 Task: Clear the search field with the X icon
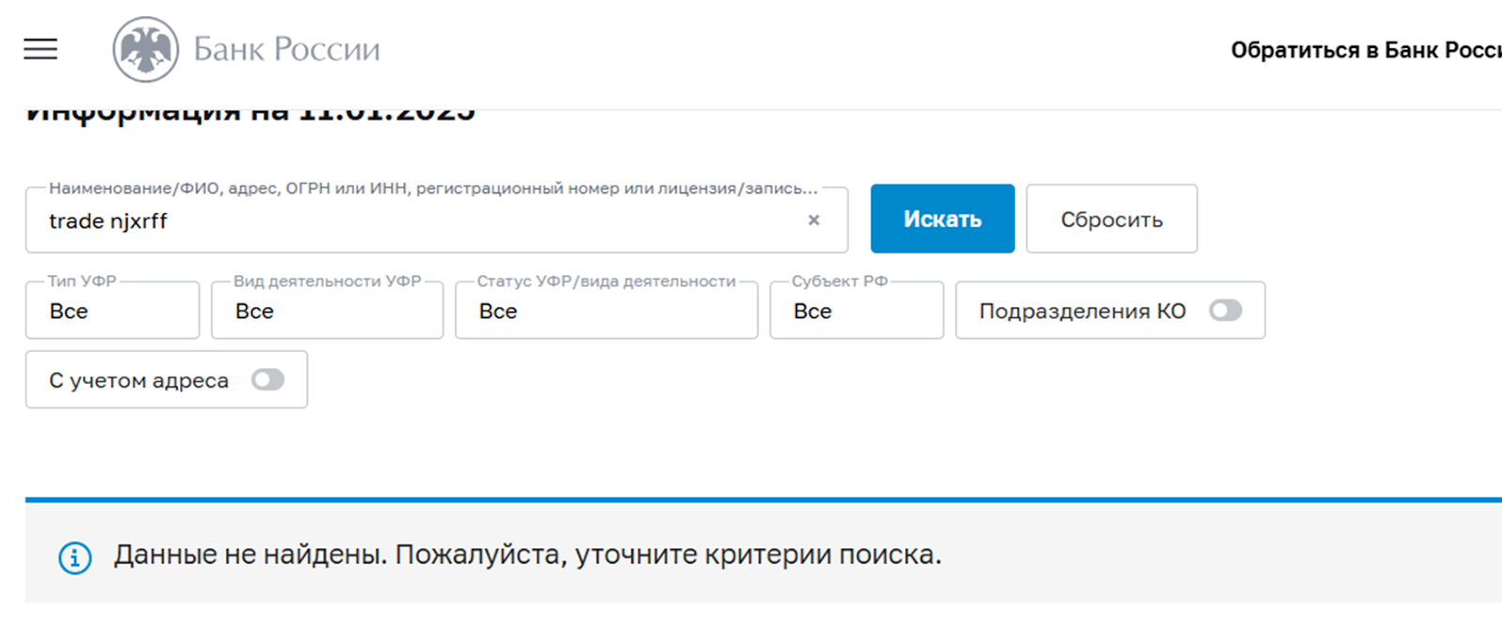coord(814,220)
